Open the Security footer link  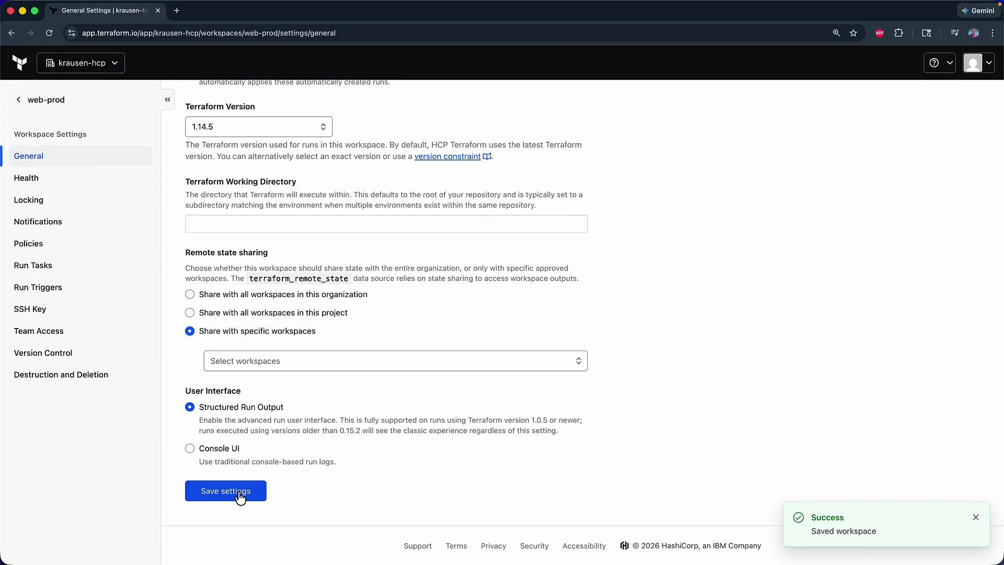pyautogui.click(x=534, y=546)
